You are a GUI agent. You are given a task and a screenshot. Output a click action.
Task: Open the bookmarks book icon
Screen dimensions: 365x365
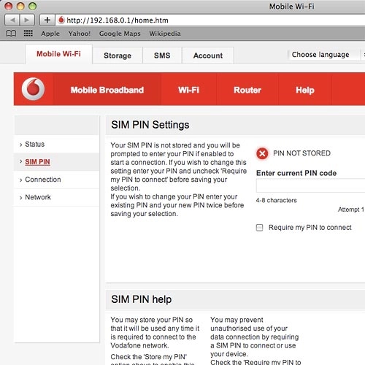pos(11,34)
